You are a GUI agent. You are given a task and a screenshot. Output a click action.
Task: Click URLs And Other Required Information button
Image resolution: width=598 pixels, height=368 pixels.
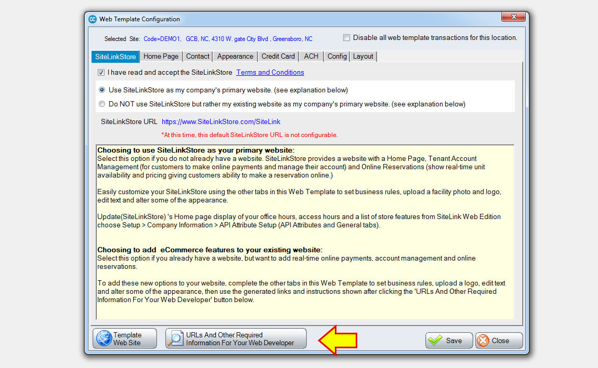pyautogui.click(x=236, y=339)
